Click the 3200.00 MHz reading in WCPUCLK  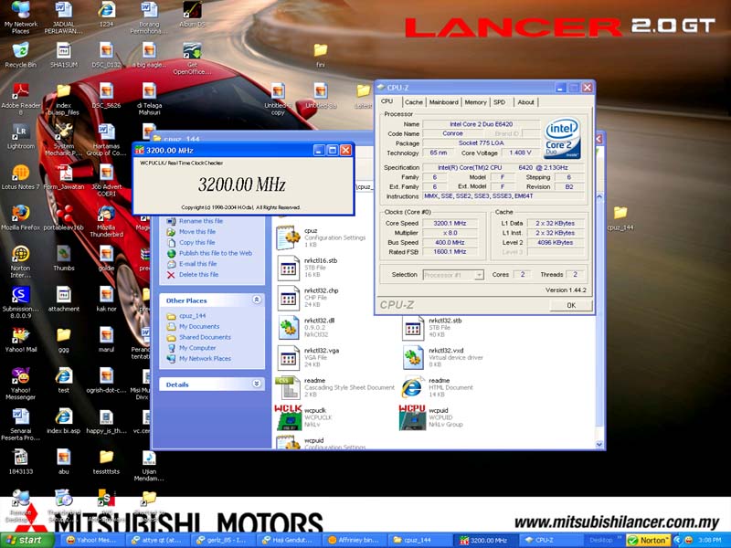(241, 184)
